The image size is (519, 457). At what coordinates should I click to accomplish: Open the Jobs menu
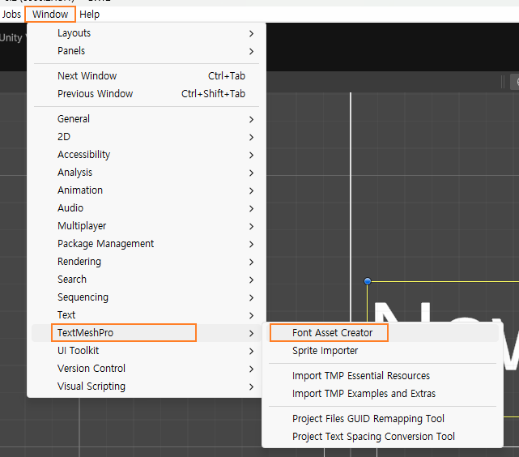click(x=11, y=15)
